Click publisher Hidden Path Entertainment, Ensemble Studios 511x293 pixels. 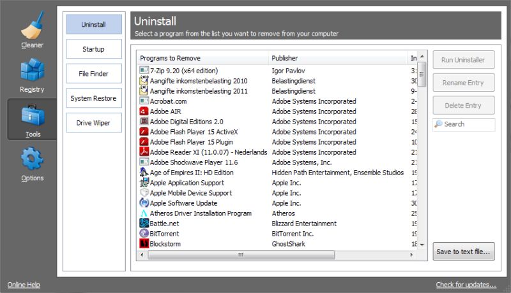pyautogui.click(x=338, y=173)
